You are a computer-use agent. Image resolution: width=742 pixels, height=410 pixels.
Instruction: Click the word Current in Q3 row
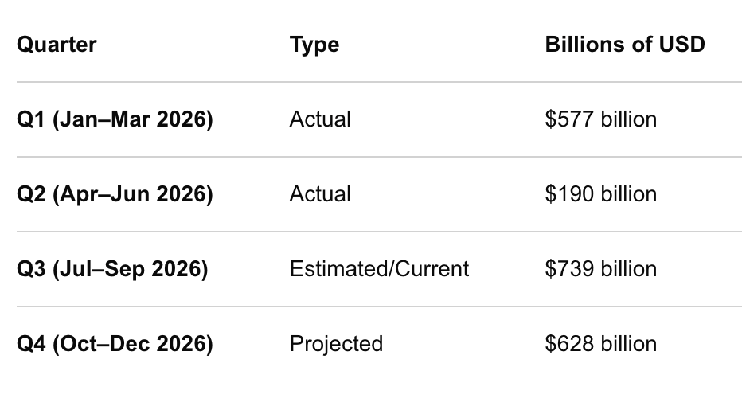[x=432, y=269]
